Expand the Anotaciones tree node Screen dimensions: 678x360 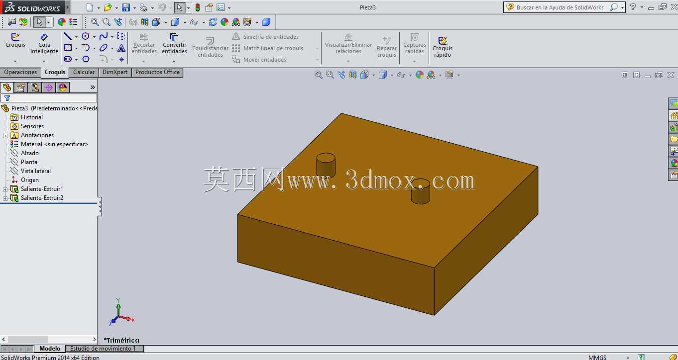pos(5,135)
